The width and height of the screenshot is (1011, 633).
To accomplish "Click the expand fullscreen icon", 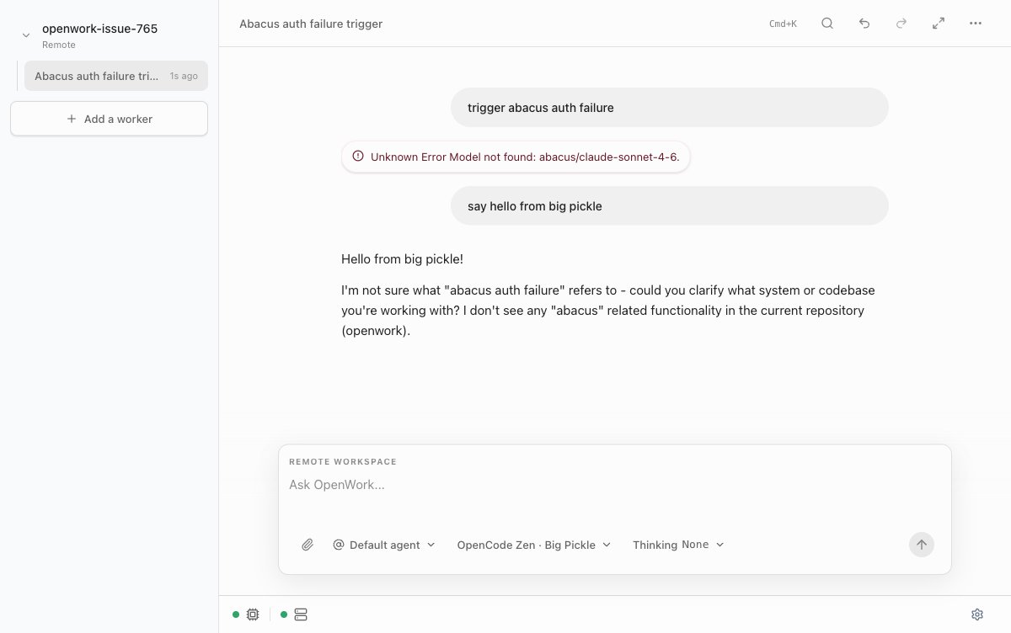I will tap(939, 24).
